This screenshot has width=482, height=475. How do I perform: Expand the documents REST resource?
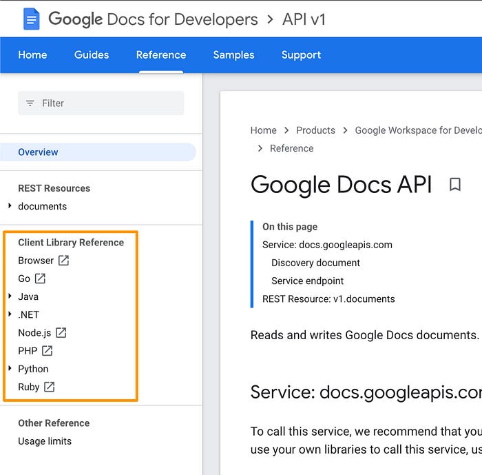(x=10, y=206)
